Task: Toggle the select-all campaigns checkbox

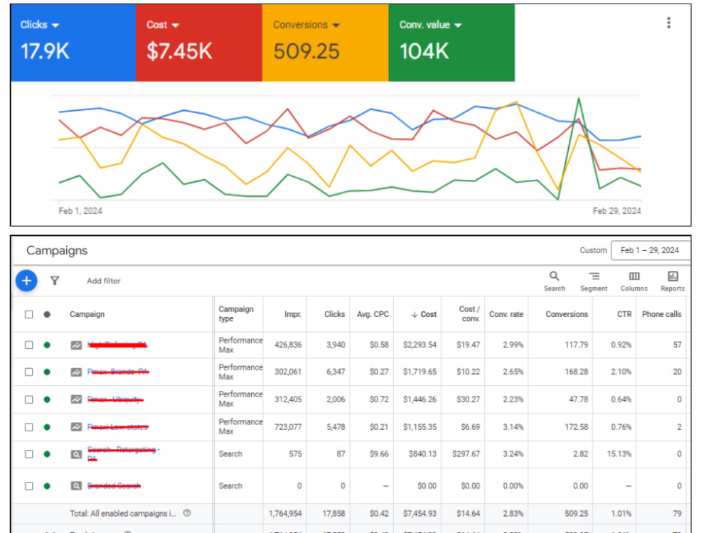Action: (x=28, y=315)
